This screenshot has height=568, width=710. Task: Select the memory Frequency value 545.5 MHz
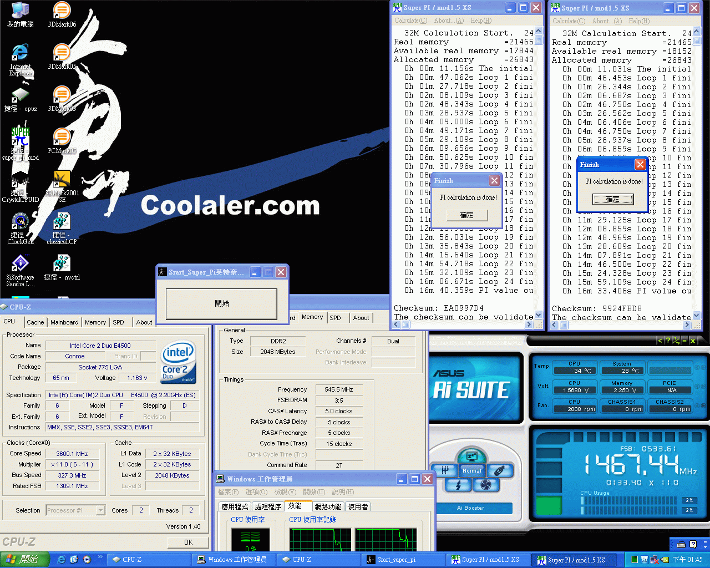(338, 389)
